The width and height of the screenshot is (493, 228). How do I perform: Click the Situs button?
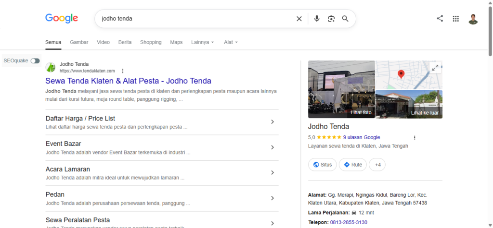click(322, 165)
